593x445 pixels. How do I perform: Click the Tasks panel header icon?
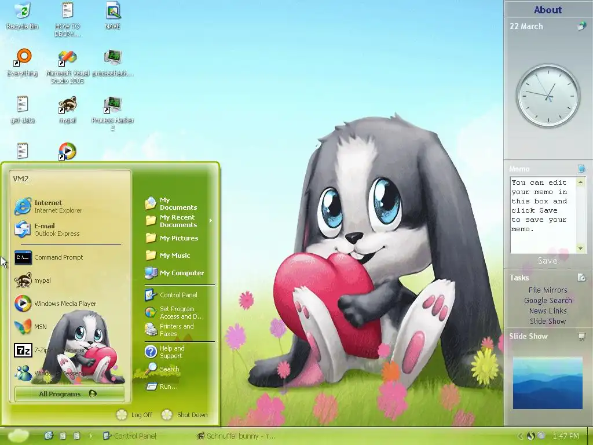click(x=581, y=278)
